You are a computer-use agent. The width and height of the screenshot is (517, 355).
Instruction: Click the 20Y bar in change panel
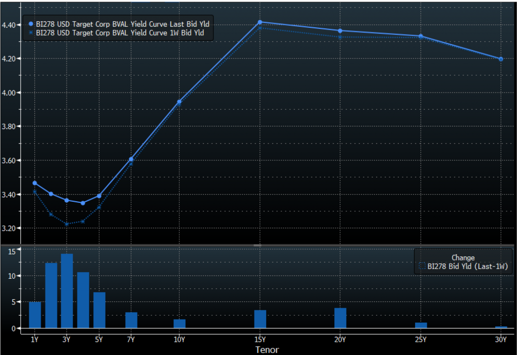340,318
